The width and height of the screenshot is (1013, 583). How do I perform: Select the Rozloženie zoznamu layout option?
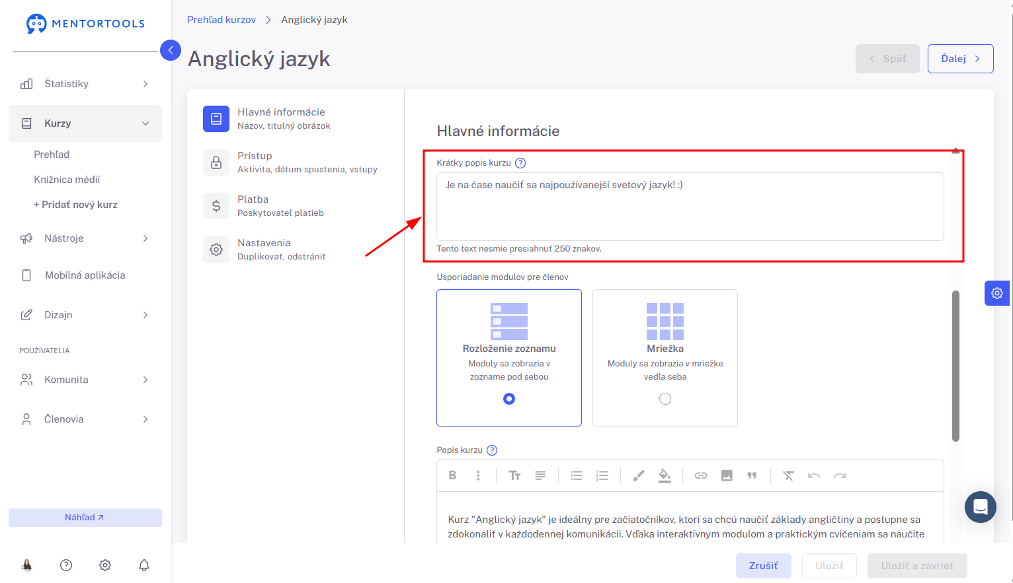click(x=509, y=358)
